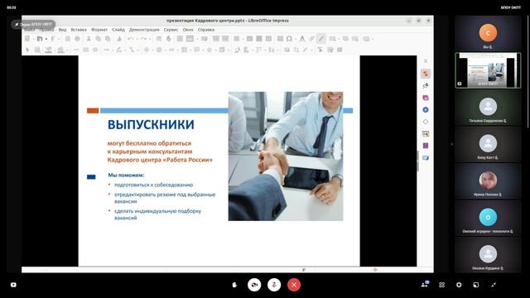The height and width of the screenshot is (298, 530).
Task: Open the Сервис menu
Action: click(x=171, y=30)
